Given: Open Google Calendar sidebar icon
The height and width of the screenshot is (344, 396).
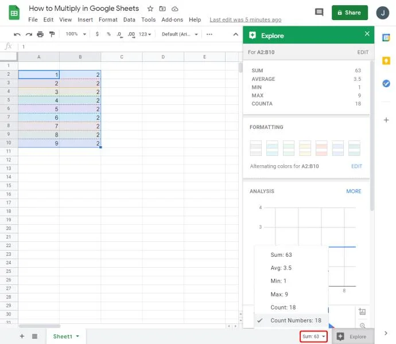Looking at the screenshot, I should pyautogui.click(x=386, y=38).
